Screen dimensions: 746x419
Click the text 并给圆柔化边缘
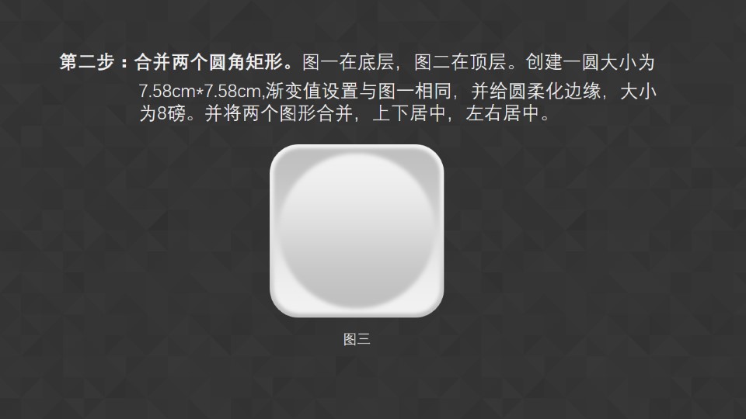(x=536, y=91)
